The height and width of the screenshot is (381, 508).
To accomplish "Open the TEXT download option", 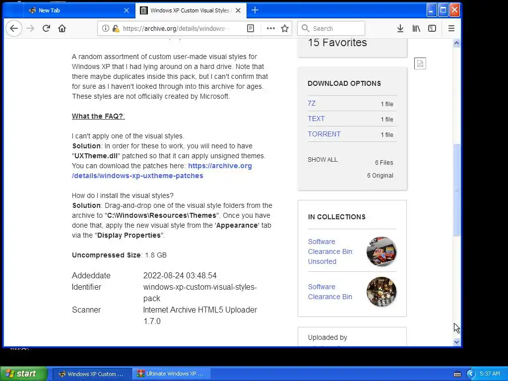I will [x=316, y=119].
